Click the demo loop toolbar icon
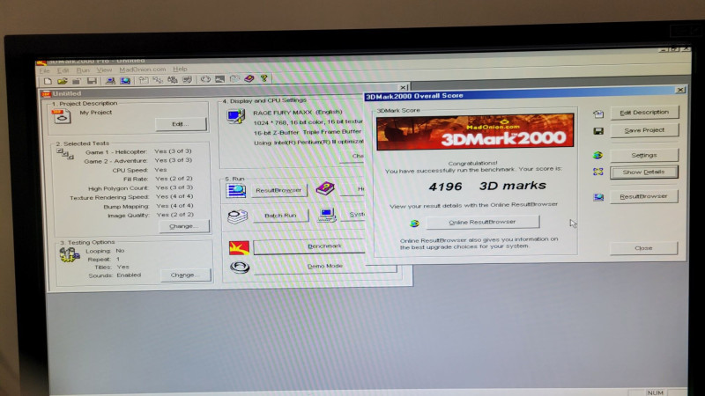Screen dimensions: 705x396 (205, 79)
